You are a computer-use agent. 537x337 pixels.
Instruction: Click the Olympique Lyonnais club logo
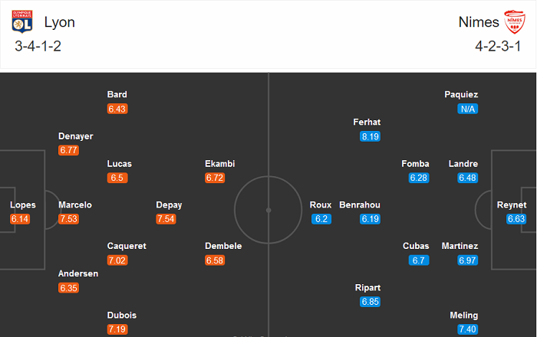(x=21, y=22)
